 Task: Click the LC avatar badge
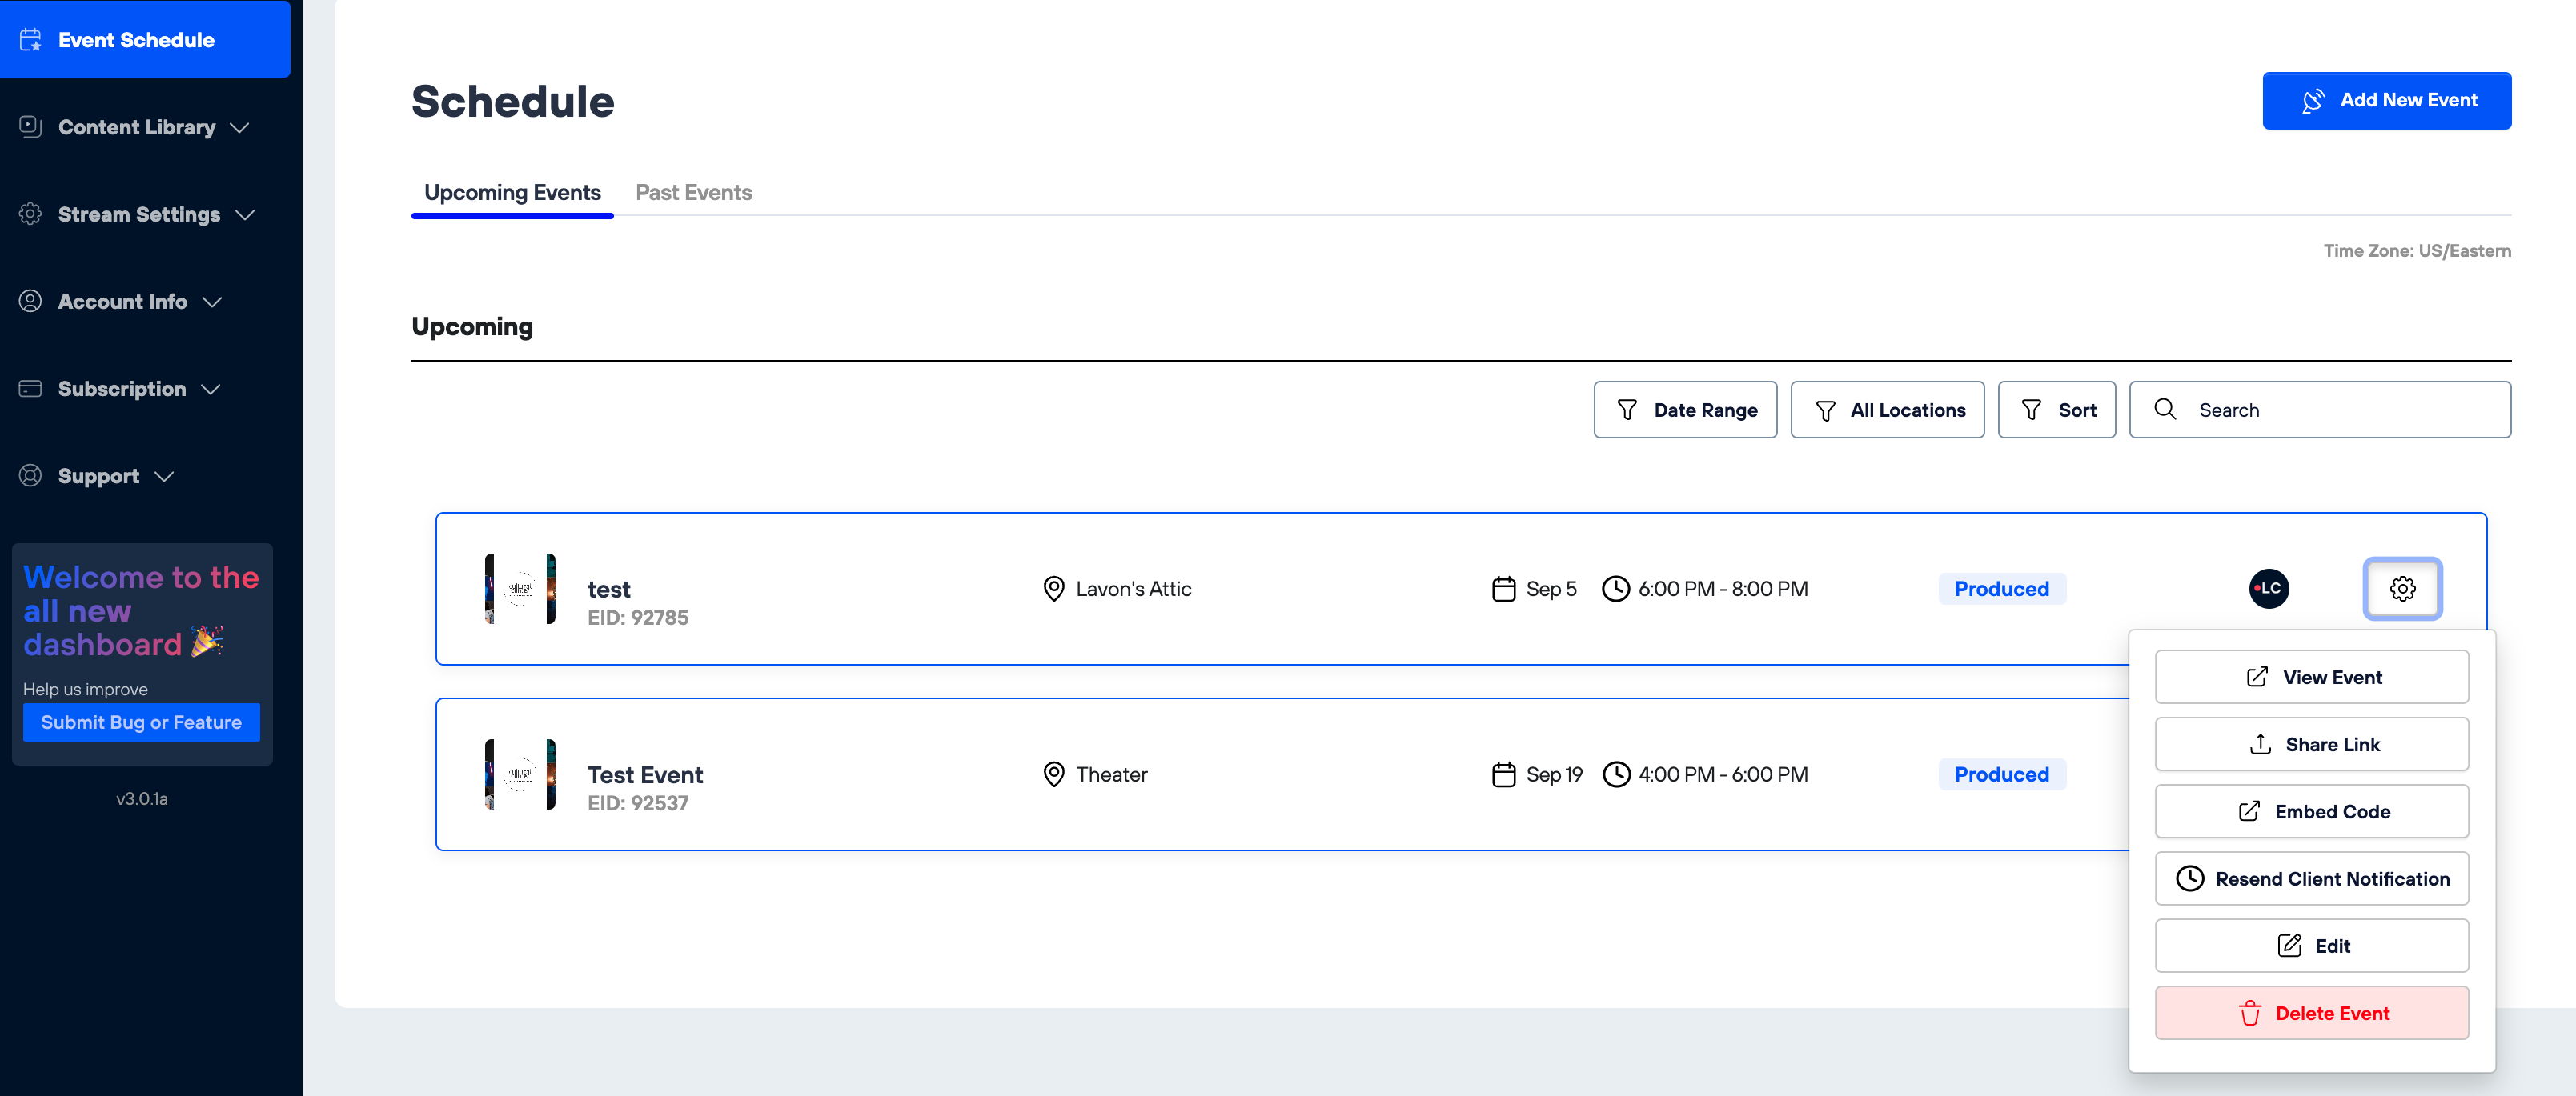(x=2268, y=589)
